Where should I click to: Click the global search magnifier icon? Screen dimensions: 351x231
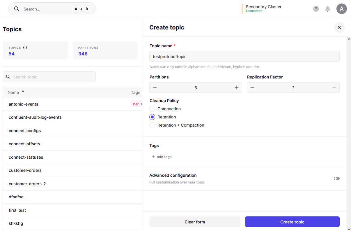click(17, 9)
